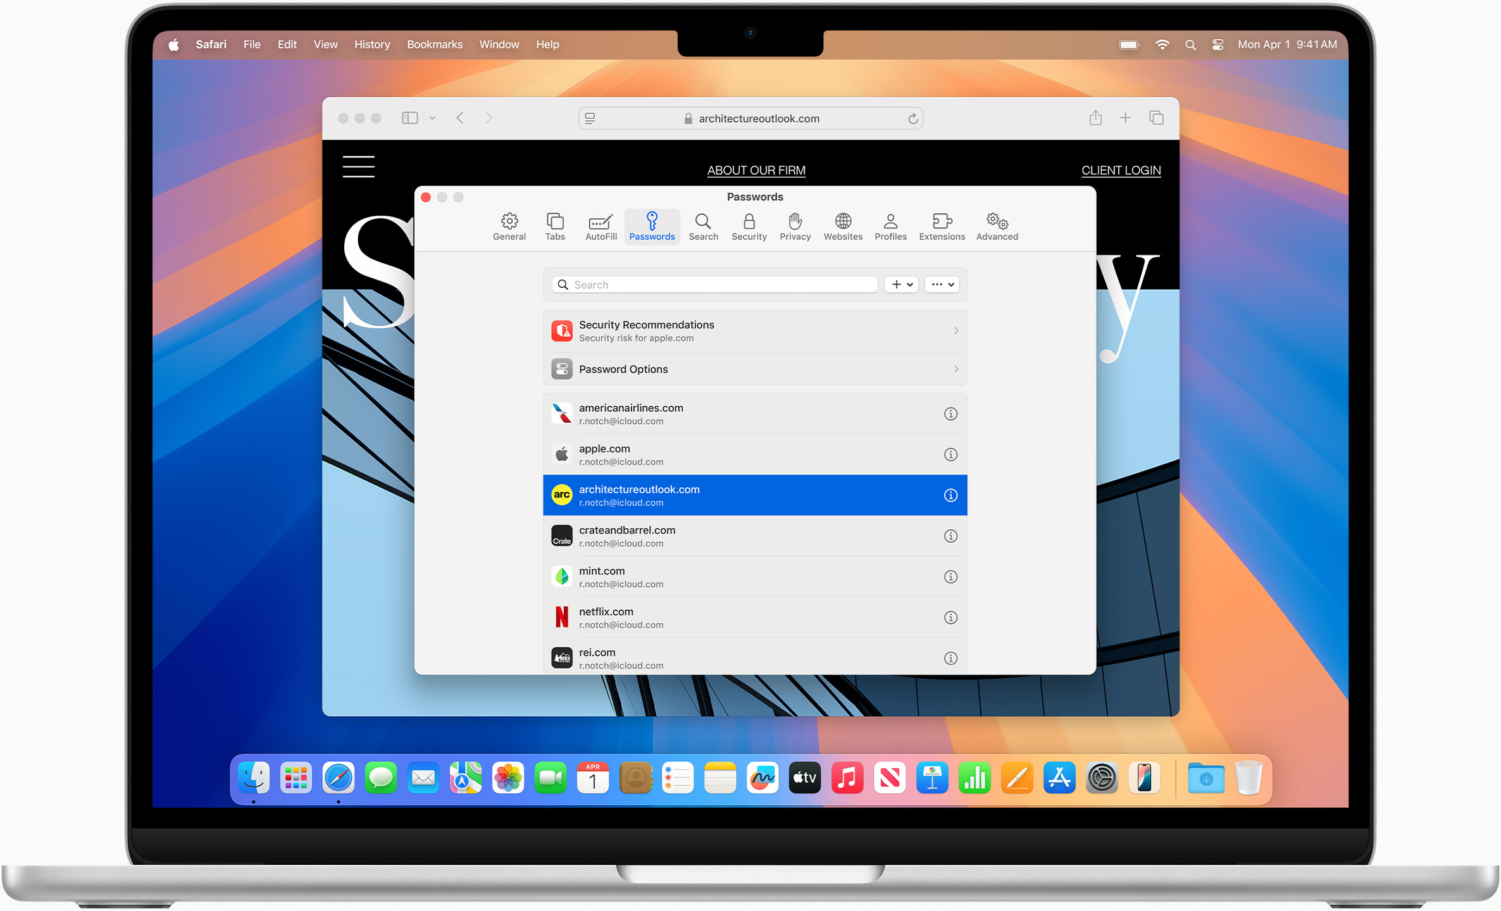1501x911 pixels.
Task: Switch to the Passwords tab
Action: click(x=652, y=226)
